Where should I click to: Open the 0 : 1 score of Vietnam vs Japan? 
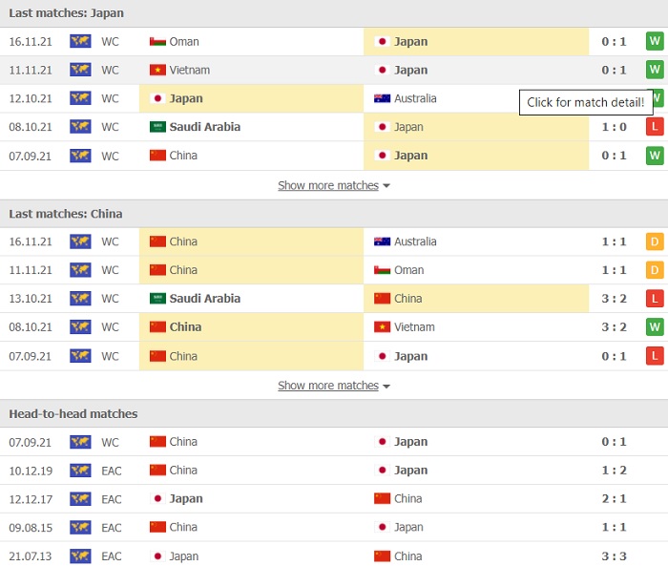point(614,70)
